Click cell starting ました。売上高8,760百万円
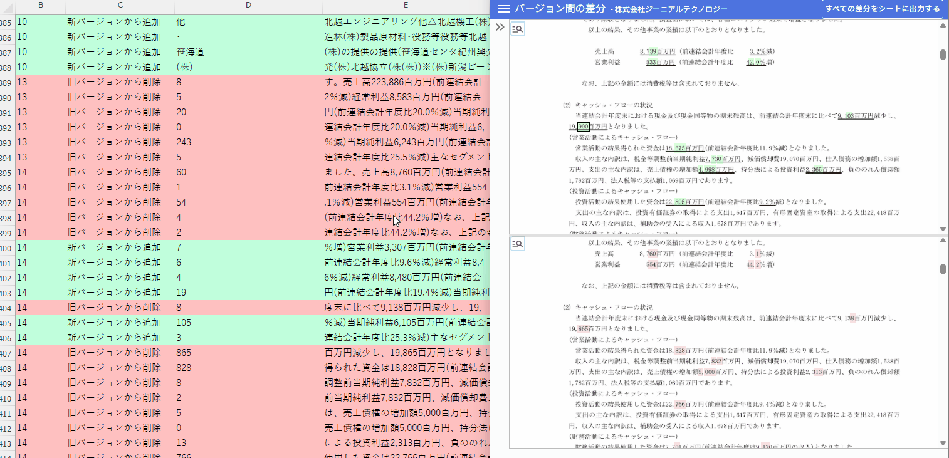This screenshot has width=949, height=458. click(406, 172)
